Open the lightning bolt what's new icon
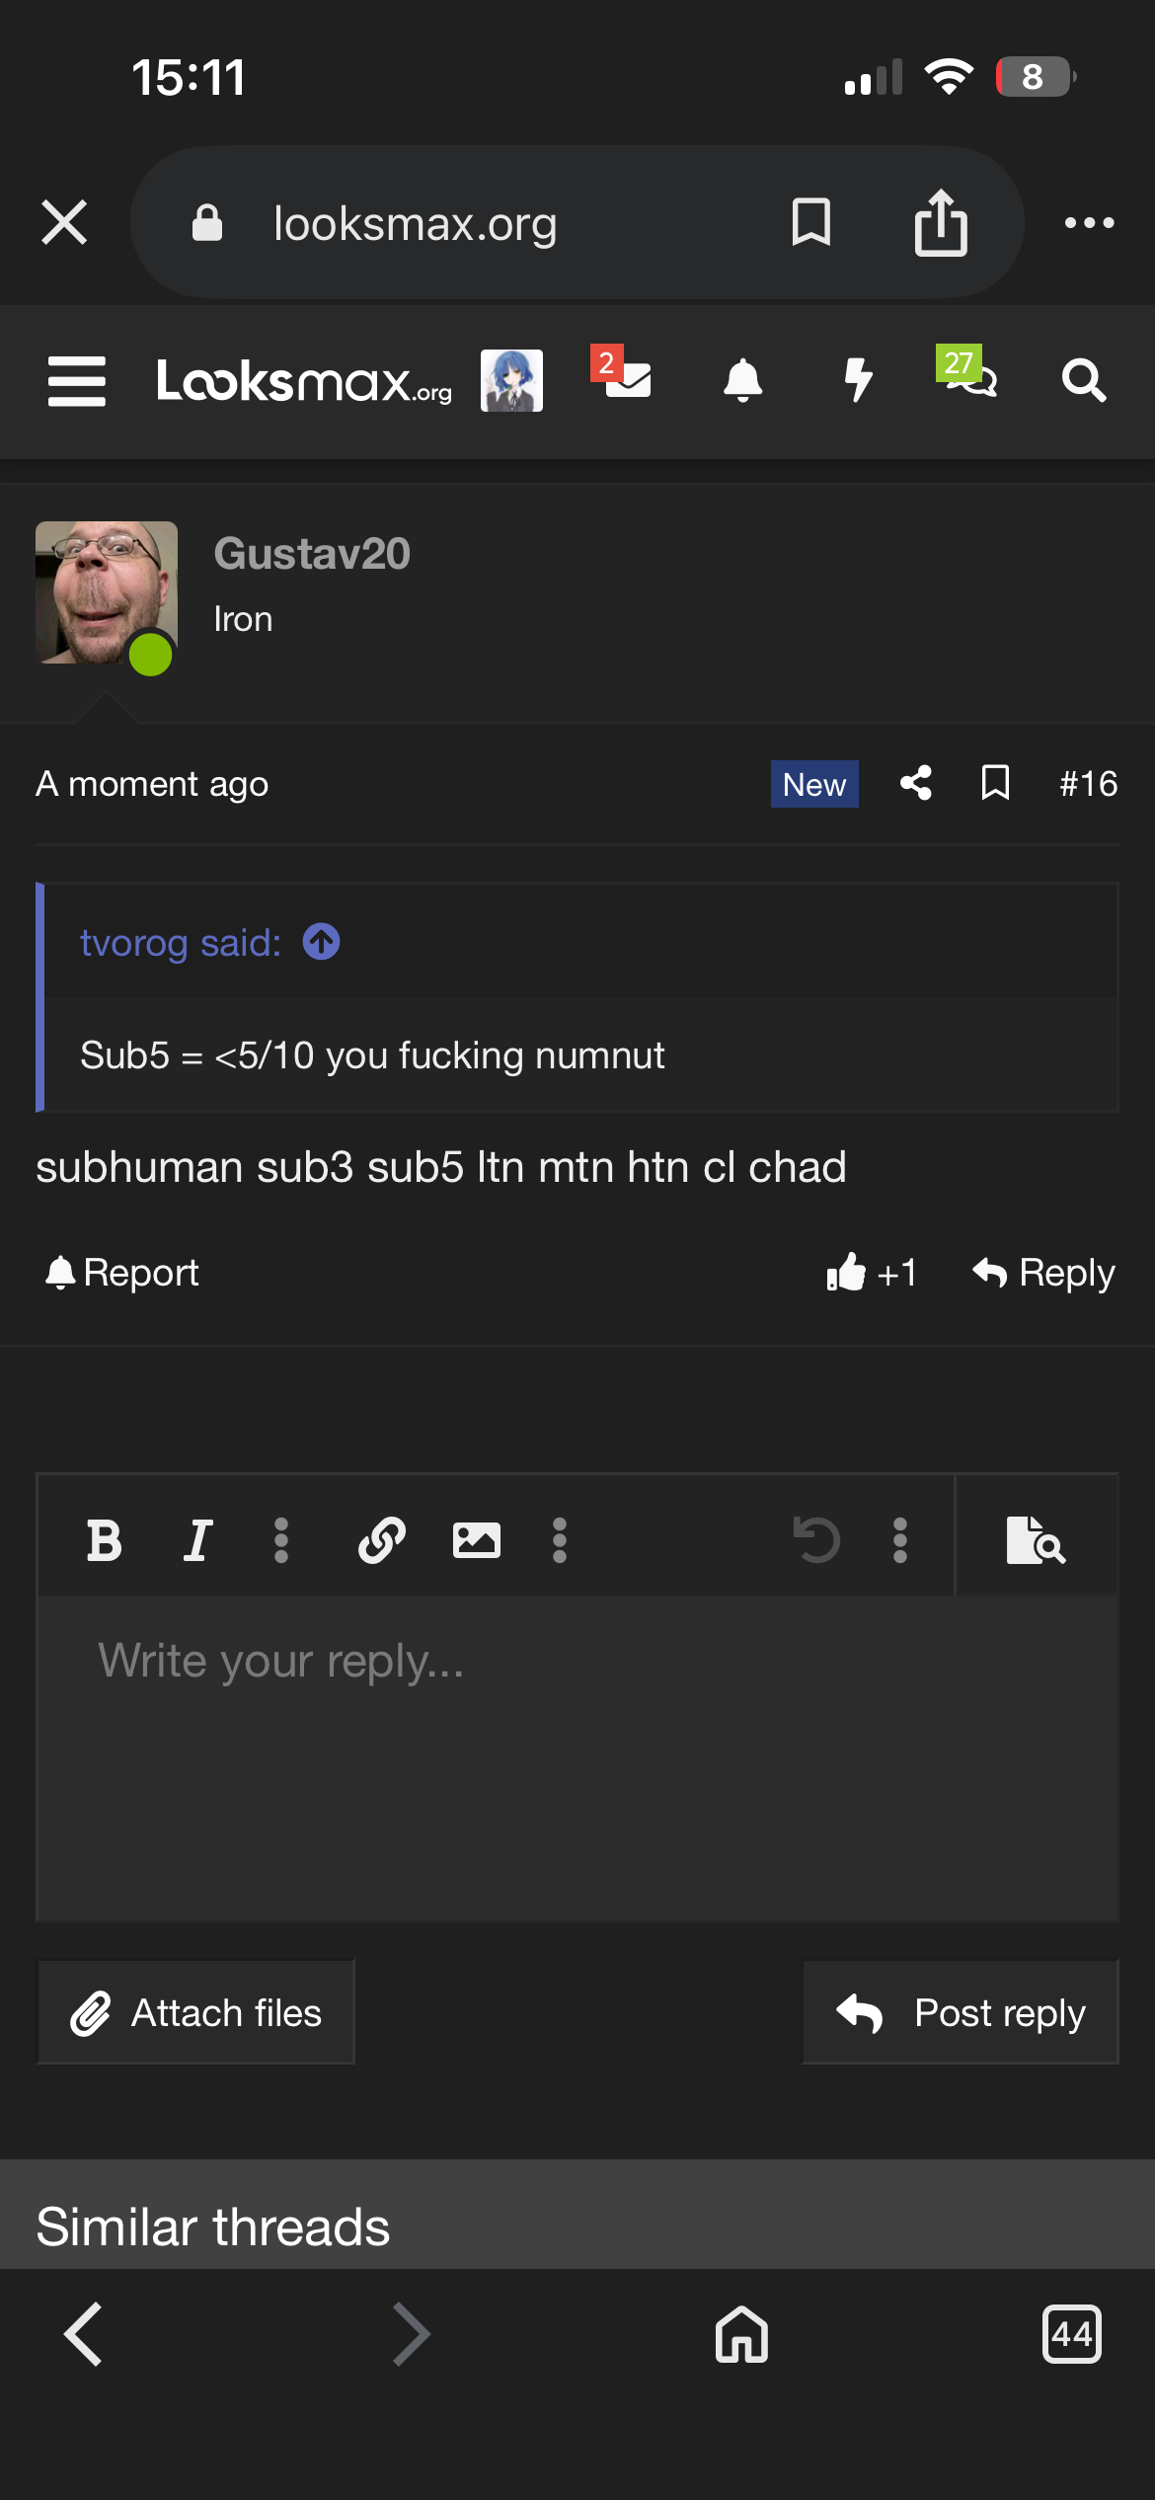Screen dimensions: 1155x2500 pyautogui.click(x=858, y=380)
